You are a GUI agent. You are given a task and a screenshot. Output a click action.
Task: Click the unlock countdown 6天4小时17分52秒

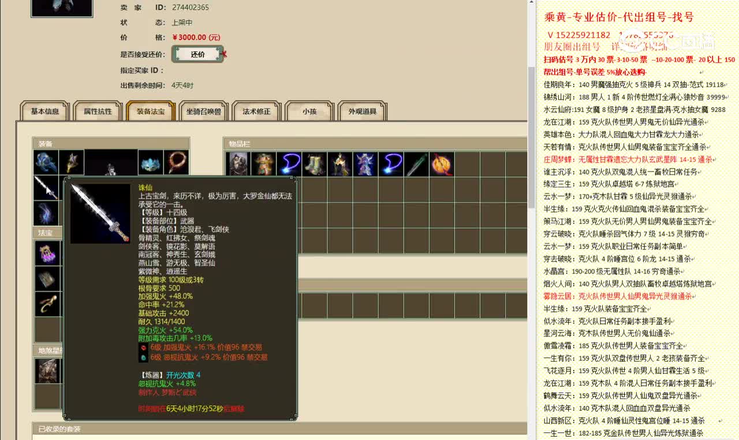point(195,409)
